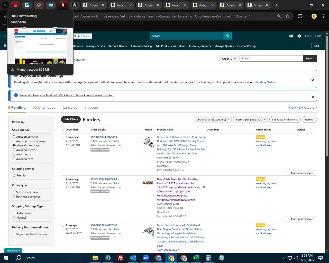The image size is (329, 263).
Task: Check the Amazon.ca sales channel checkbox
Action: tap(14, 154)
